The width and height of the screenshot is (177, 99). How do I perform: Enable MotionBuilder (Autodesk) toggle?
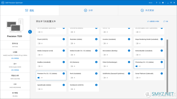pos(137,55)
